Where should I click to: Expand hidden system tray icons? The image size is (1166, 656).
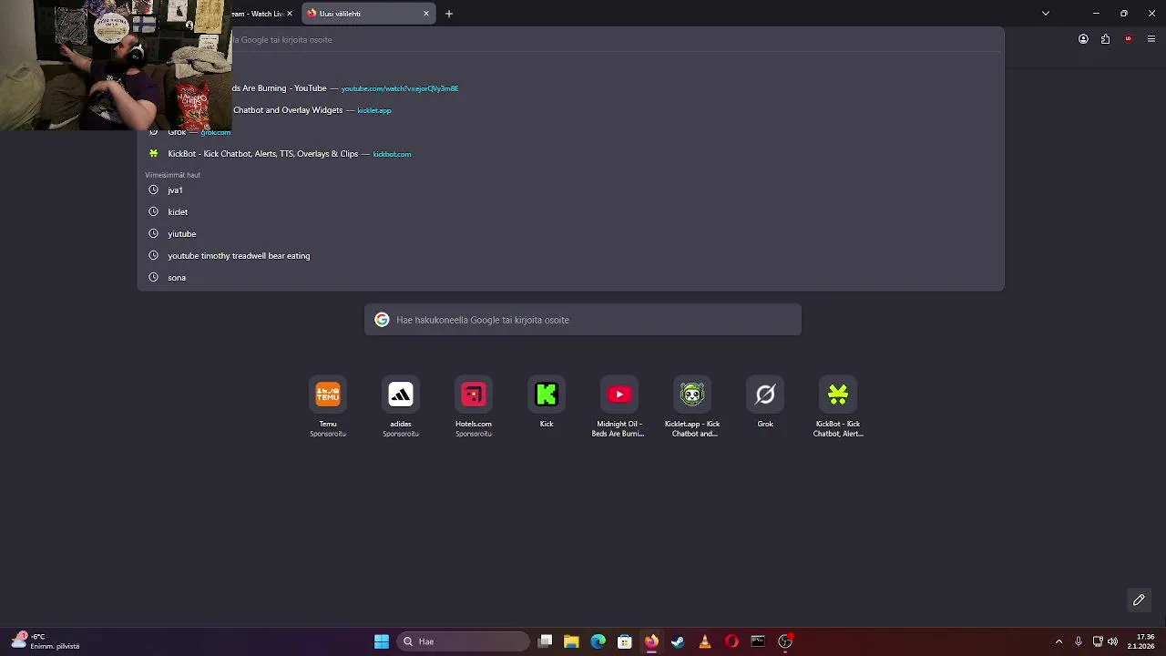point(1059,641)
